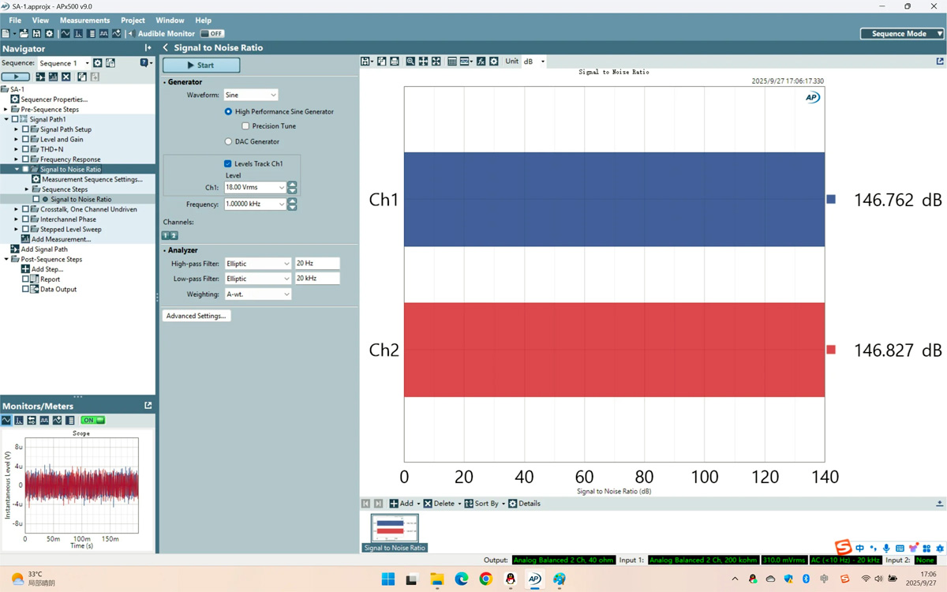The width and height of the screenshot is (947, 592).
Task: Click the sequence settings gear beside Sequence 1
Action: click(x=98, y=63)
